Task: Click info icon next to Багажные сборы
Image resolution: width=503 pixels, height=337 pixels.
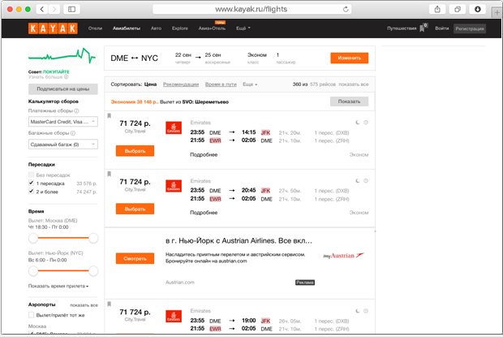Action: pos(73,133)
